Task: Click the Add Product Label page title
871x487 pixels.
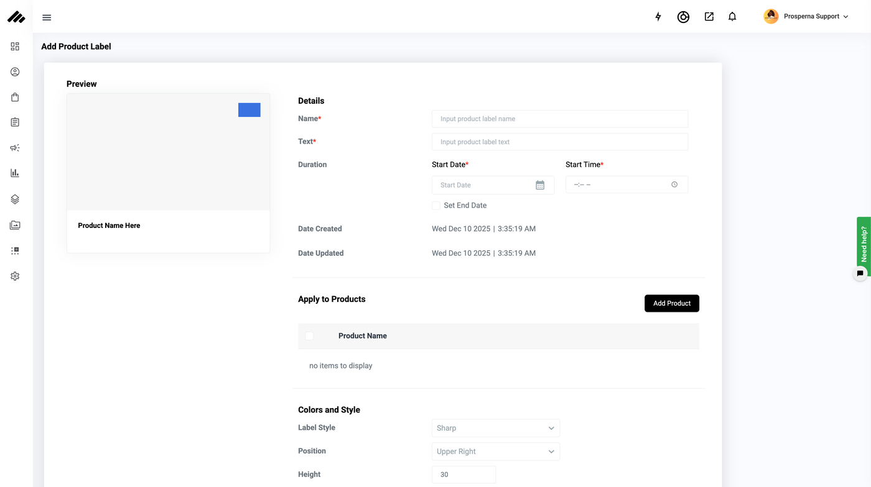Action: pos(76,47)
